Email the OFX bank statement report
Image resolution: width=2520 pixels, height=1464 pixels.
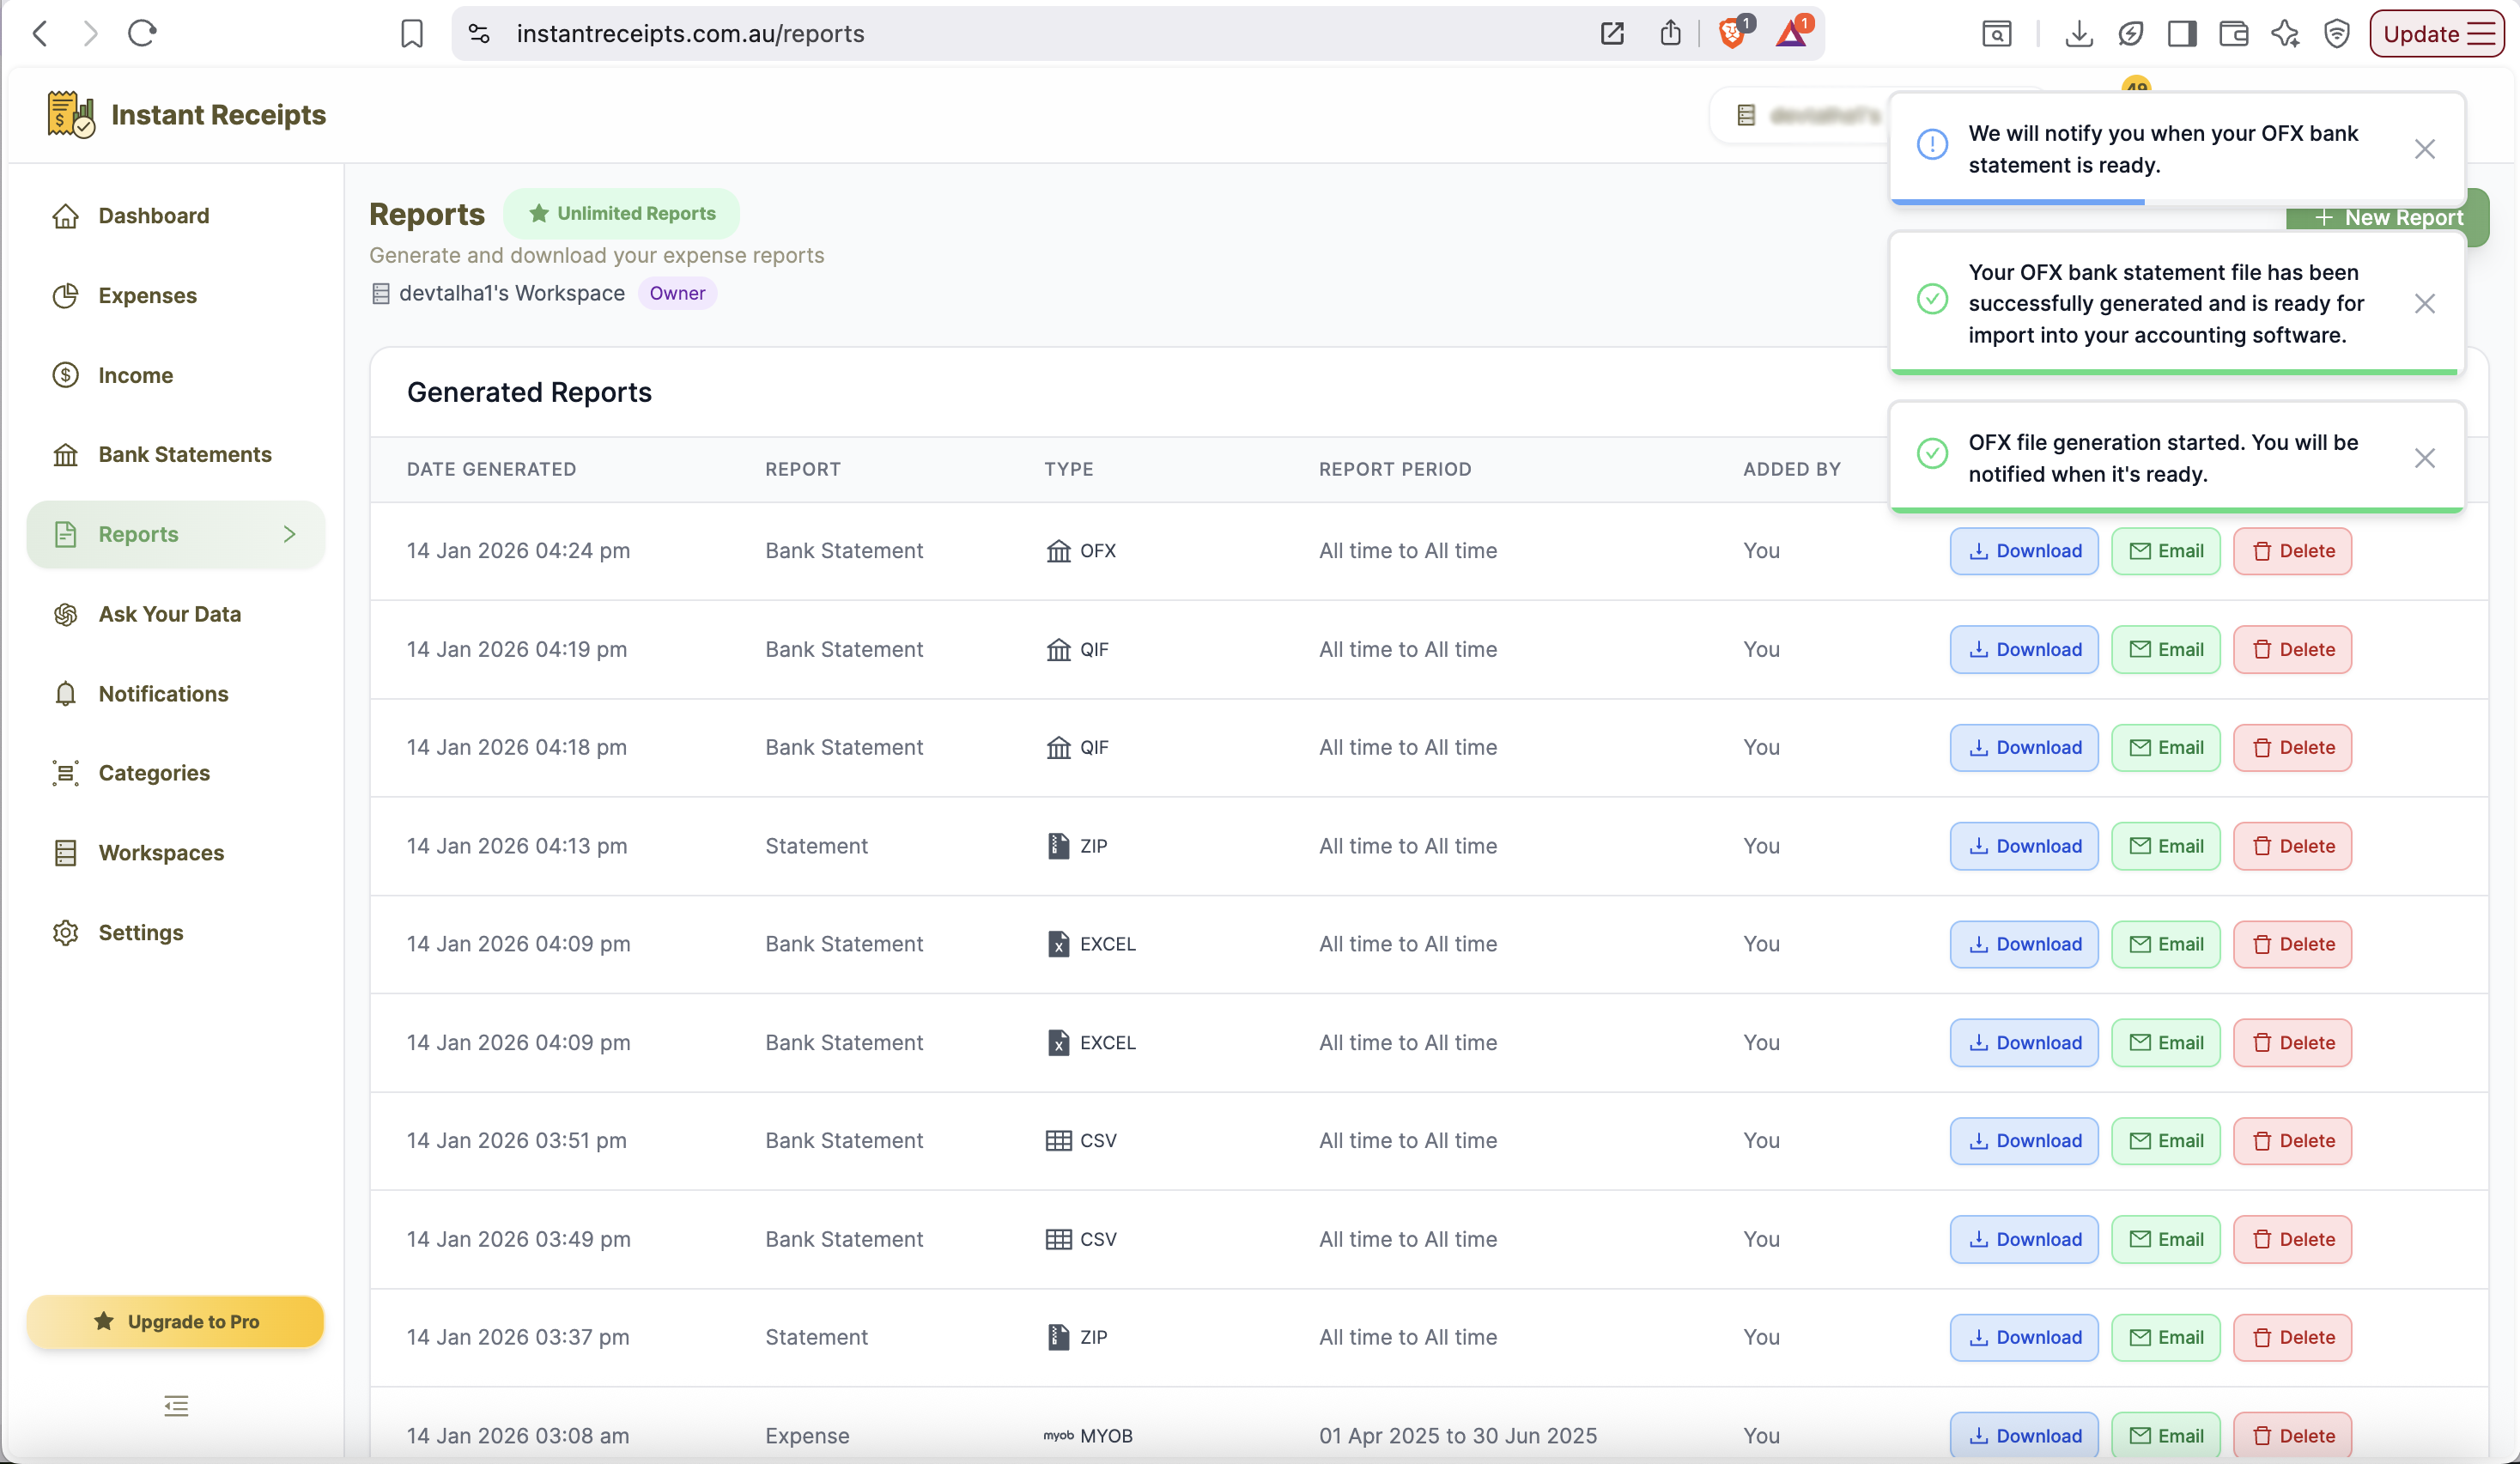coord(2166,551)
